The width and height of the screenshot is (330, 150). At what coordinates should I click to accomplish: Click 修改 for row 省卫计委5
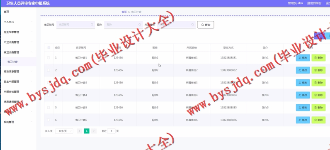tap(303, 108)
